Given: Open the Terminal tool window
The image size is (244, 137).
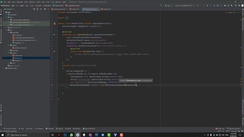Looking at the screenshot, I should [x=50, y=129].
